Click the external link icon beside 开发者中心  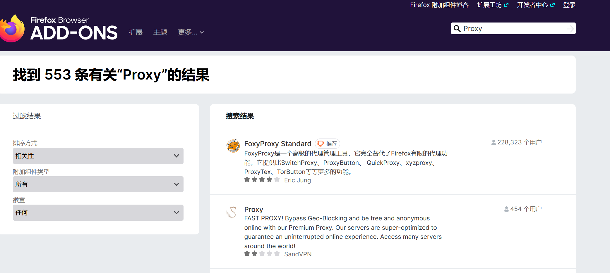(553, 5)
